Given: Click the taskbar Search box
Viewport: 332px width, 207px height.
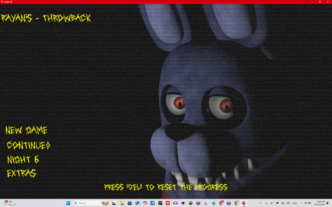Looking at the screenshot, I should [x=91, y=203].
